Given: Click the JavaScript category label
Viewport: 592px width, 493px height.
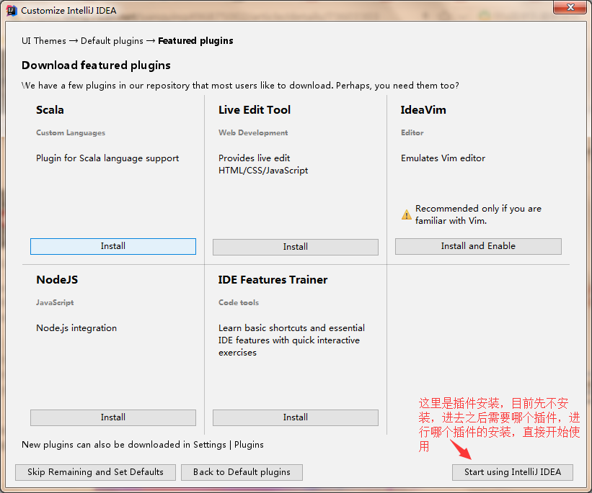Looking at the screenshot, I should [55, 302].
